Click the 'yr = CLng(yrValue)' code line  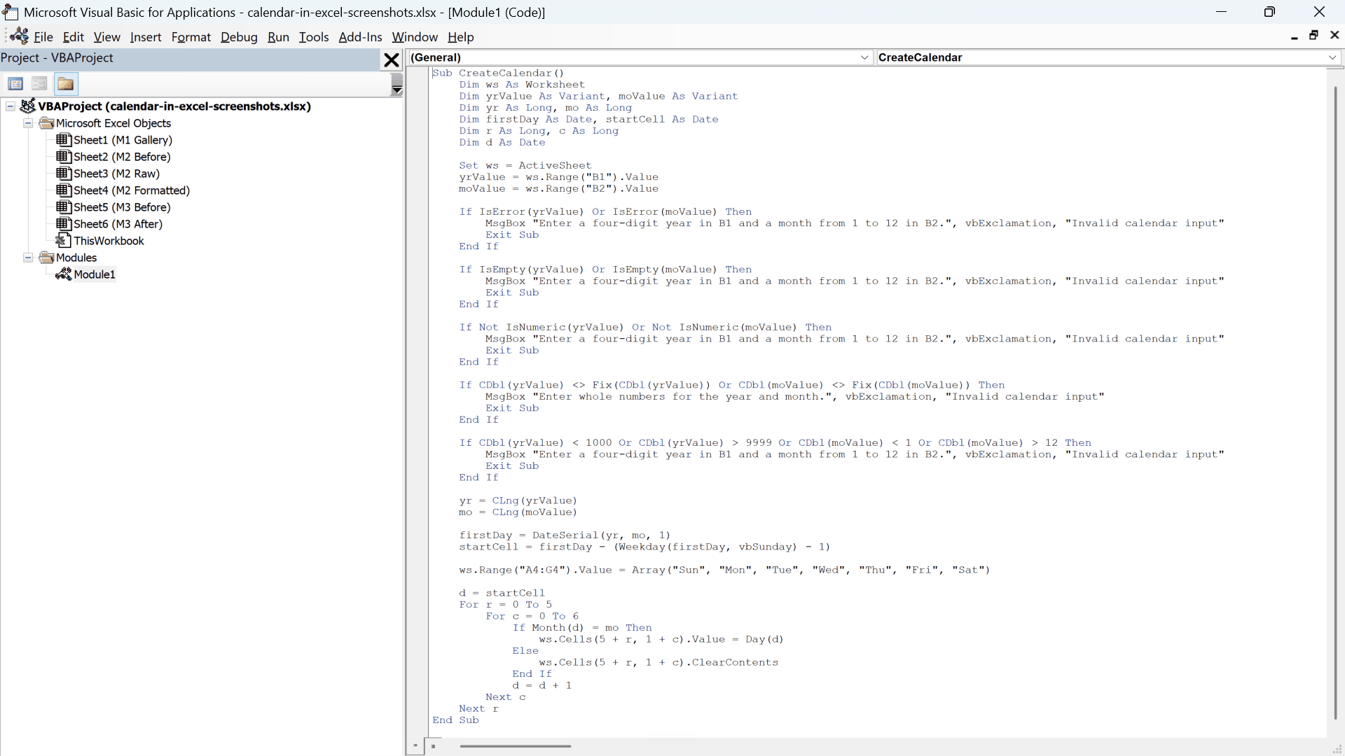point(518,500)
